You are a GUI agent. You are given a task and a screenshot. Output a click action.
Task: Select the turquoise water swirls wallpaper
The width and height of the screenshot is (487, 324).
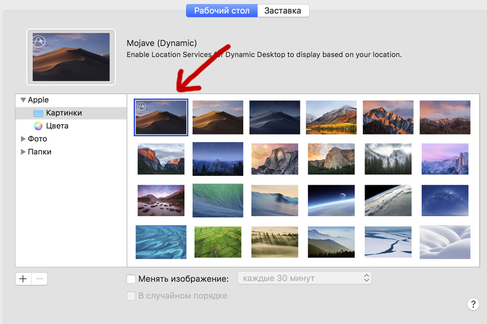161,242
